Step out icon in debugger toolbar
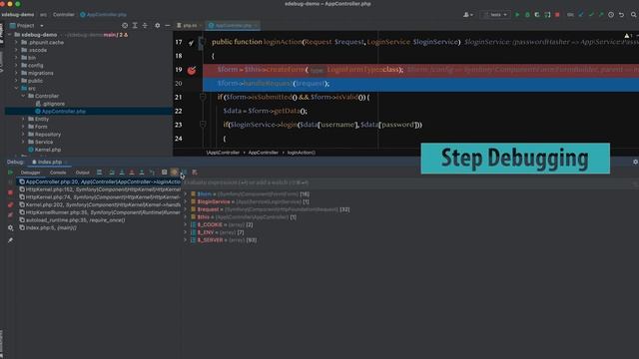 coord(142,173)
